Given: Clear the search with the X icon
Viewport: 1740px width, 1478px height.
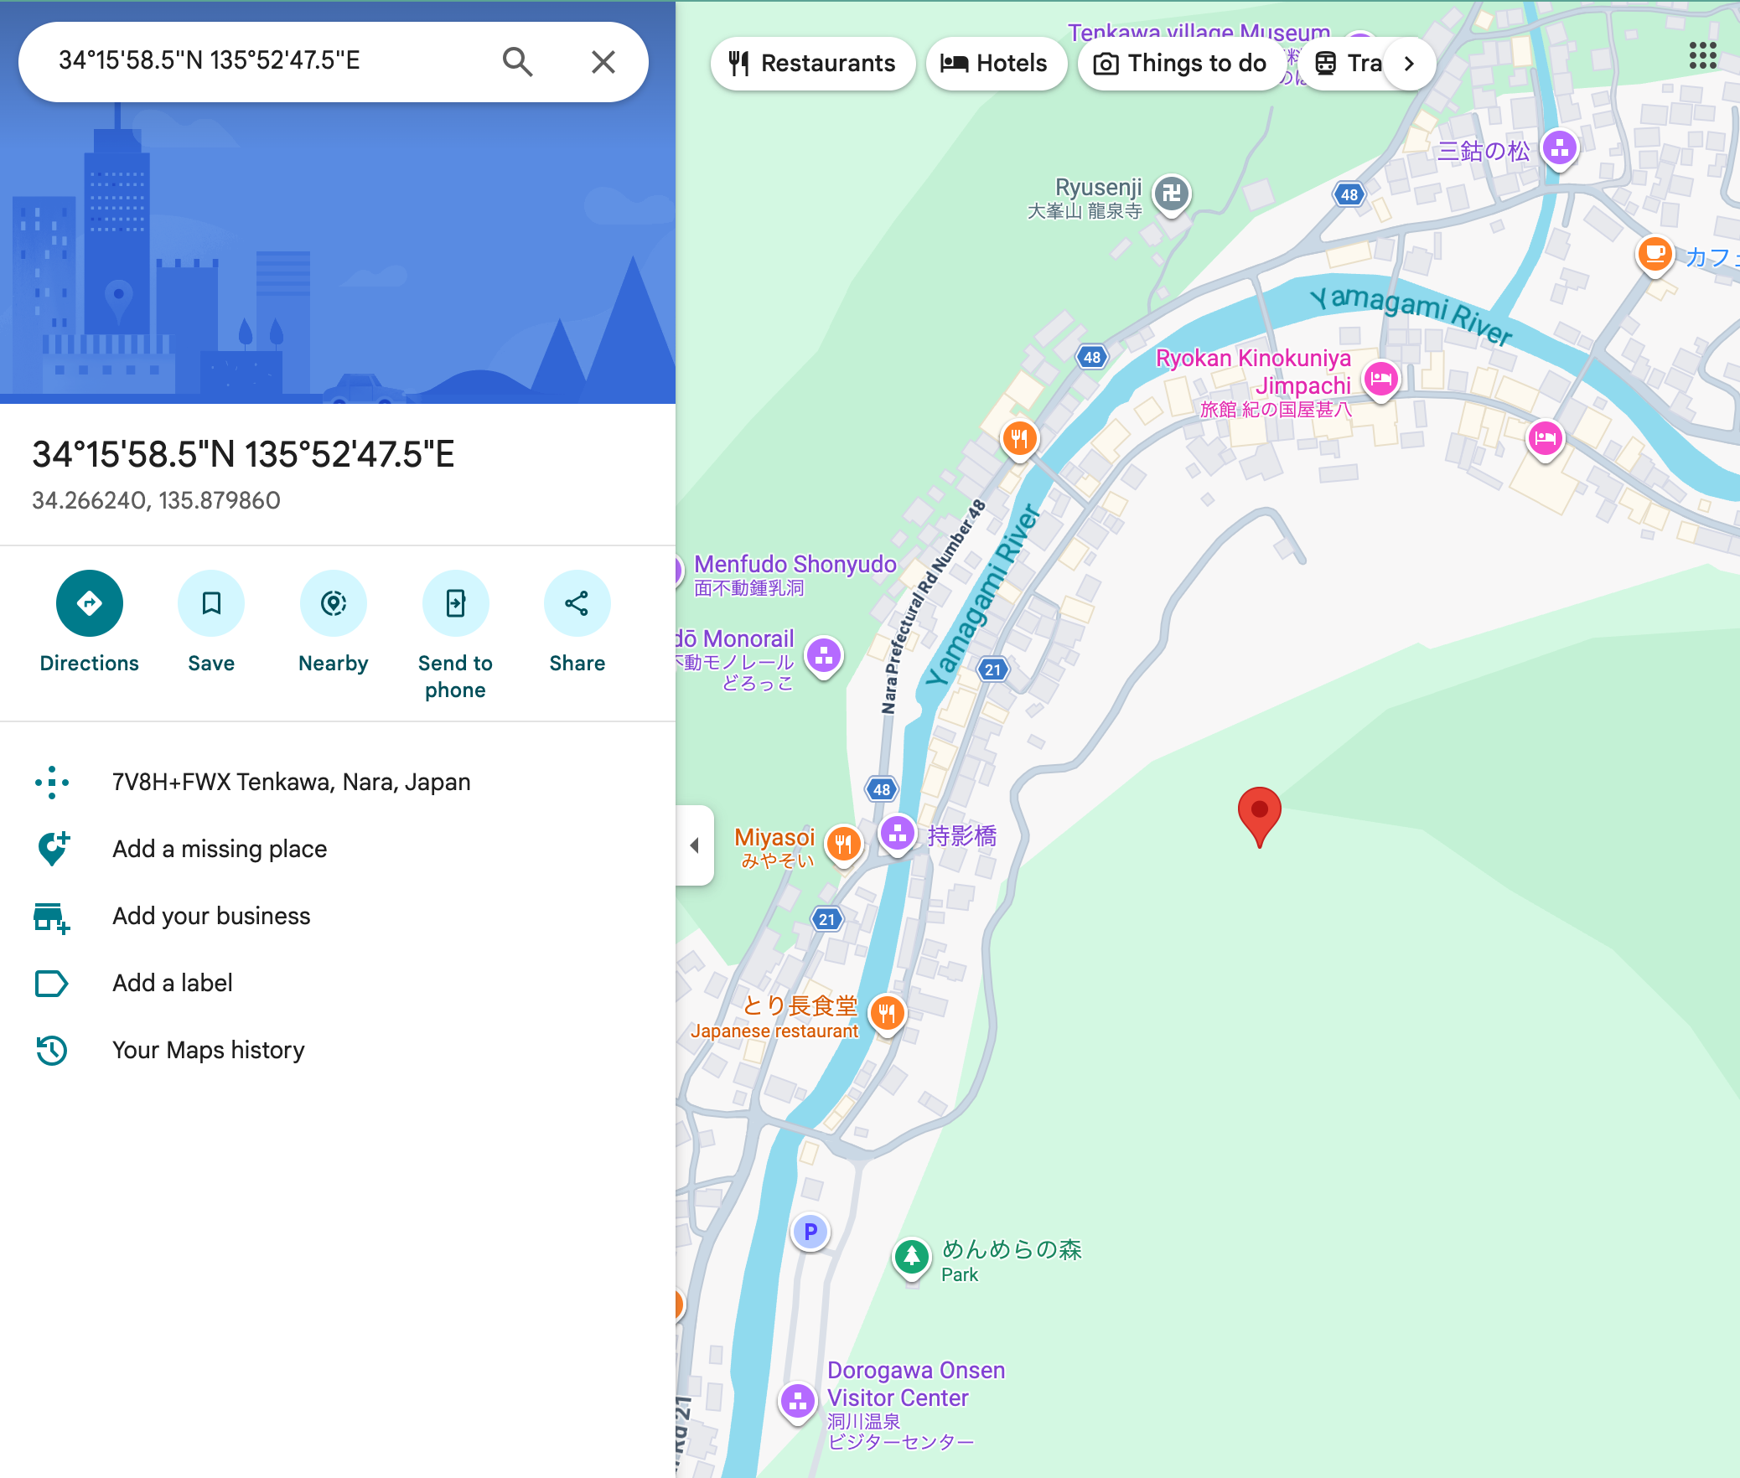Looking at the screenshot, I should 603,62.
